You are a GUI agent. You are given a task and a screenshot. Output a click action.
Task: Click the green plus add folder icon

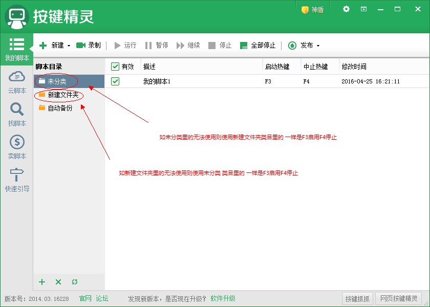[42, 282]
